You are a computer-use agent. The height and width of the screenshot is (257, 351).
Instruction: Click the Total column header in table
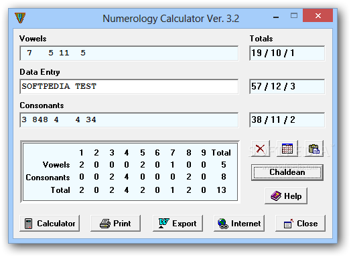coord(221,153)
